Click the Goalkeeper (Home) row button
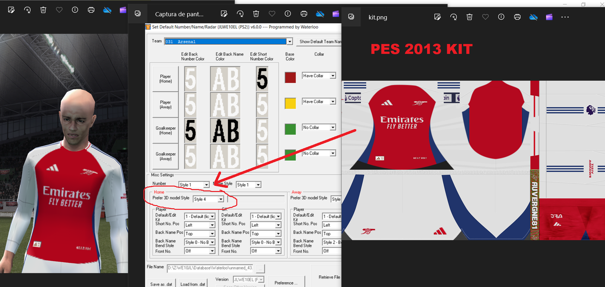The image size is (605, 287). 165,130
